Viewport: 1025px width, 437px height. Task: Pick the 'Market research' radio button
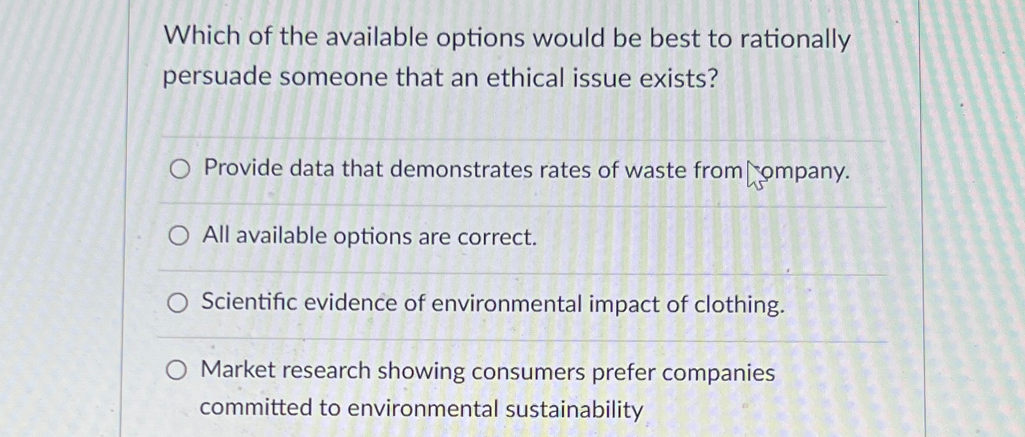pyautogui.click(x=177, y=370)
